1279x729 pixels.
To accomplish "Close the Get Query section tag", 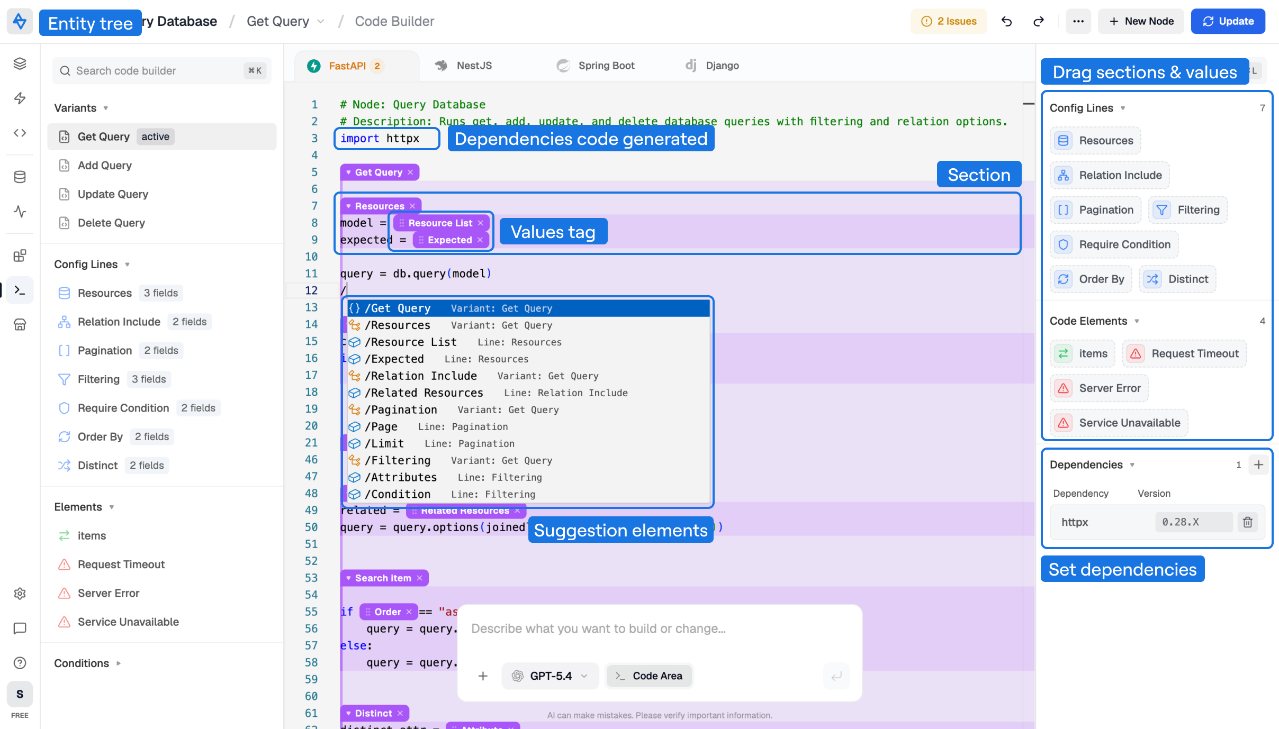I will [410, 172].
